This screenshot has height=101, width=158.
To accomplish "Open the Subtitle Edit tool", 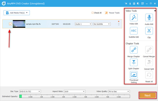I will [134, 31].
